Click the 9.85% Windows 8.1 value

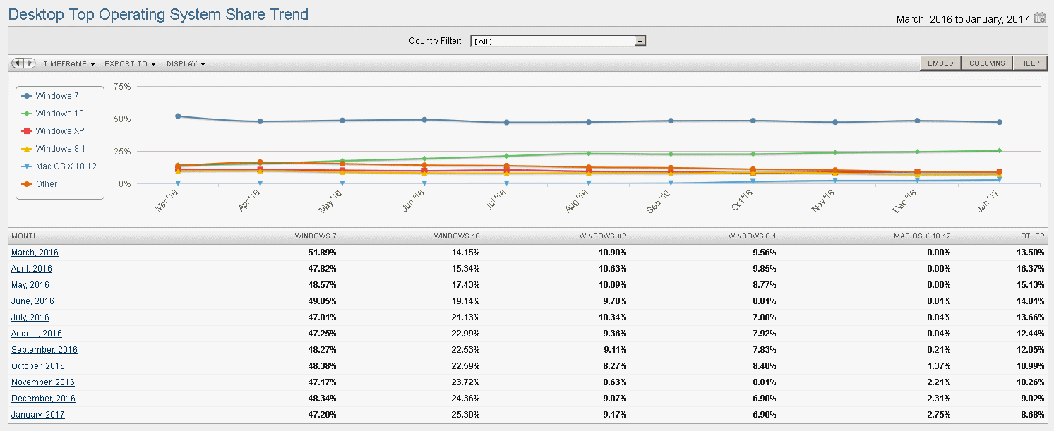coord(765,269)
